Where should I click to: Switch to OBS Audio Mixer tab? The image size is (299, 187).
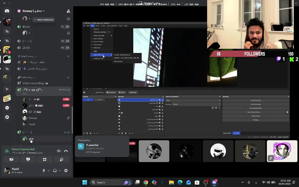click(x=227, y=133)
